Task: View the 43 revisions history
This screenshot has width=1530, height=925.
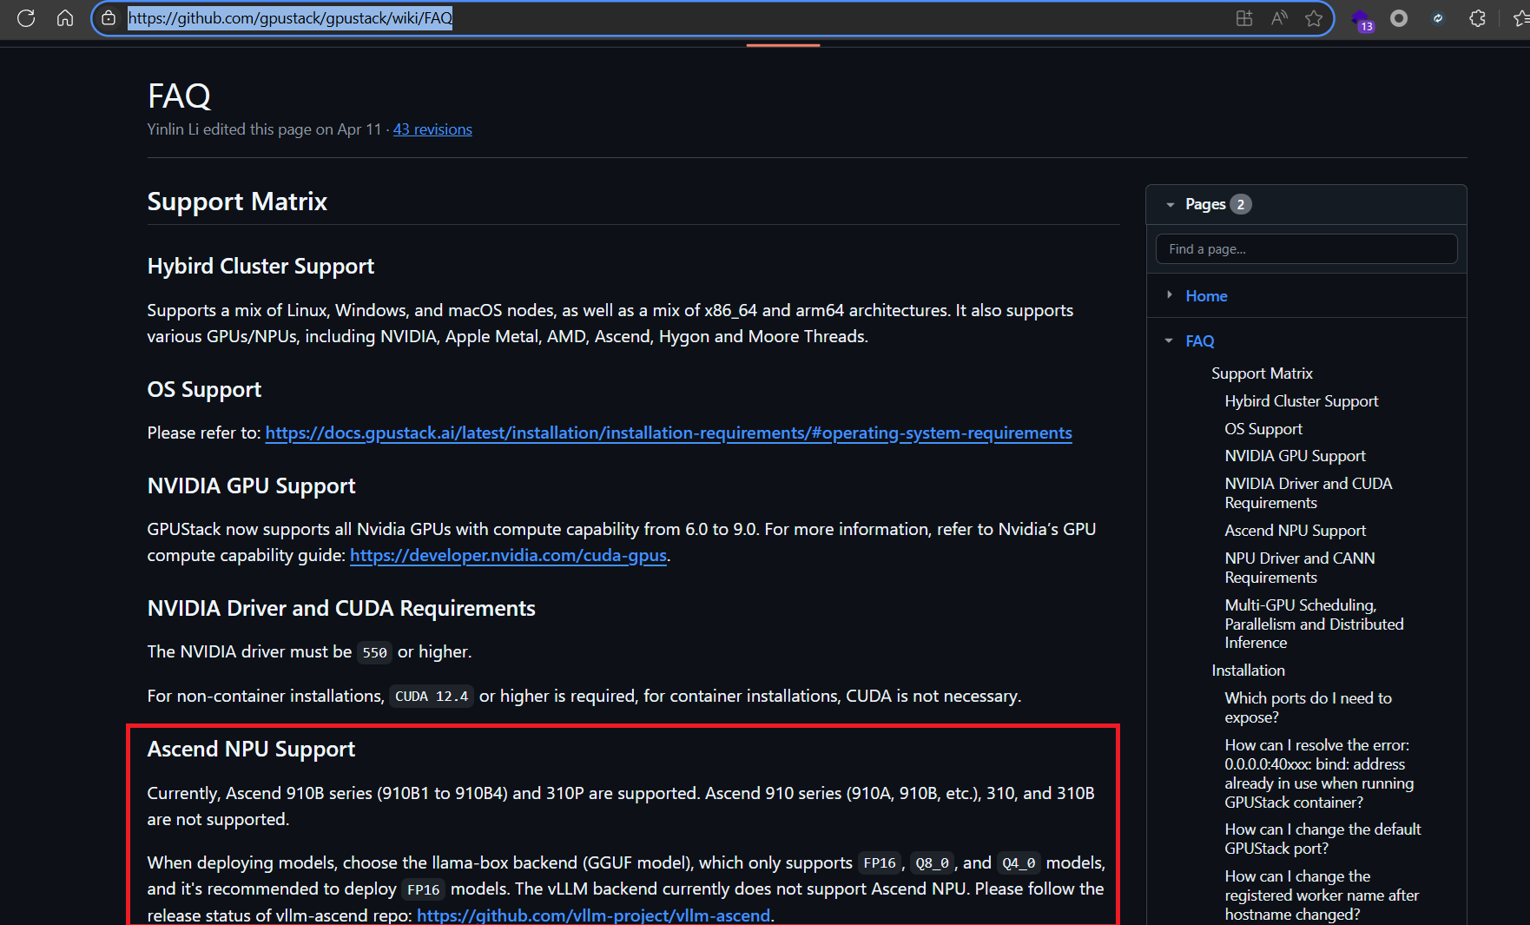Action: tap(432, 129)
